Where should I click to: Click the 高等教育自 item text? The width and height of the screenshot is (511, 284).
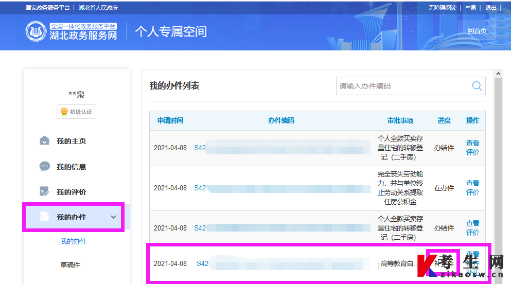point(399,263)
